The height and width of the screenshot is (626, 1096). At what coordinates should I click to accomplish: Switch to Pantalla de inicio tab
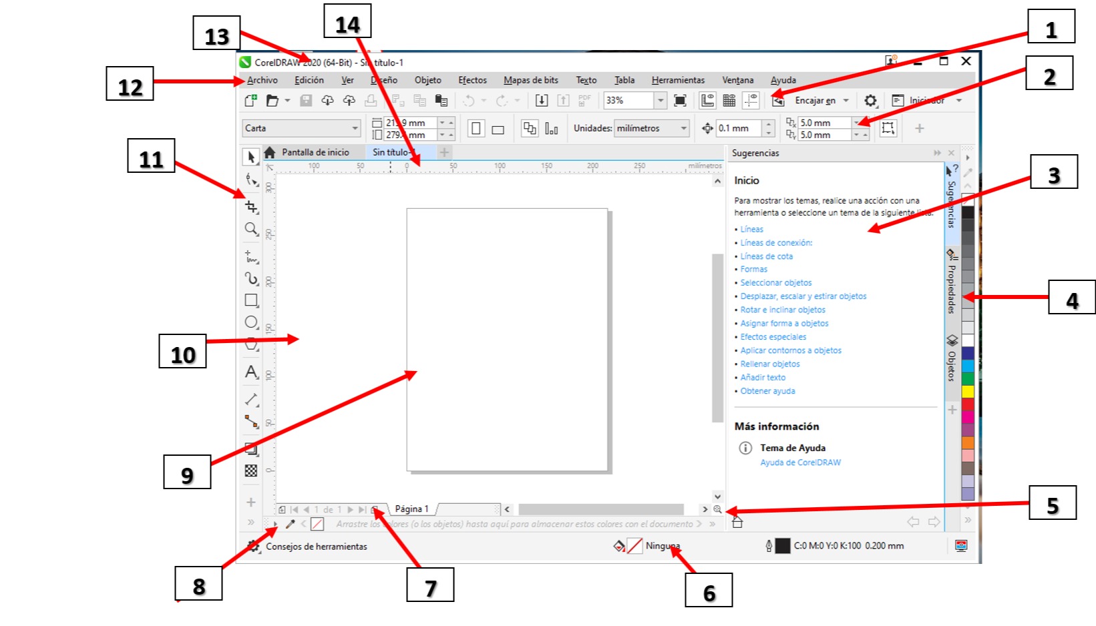[x=315, y=152]
